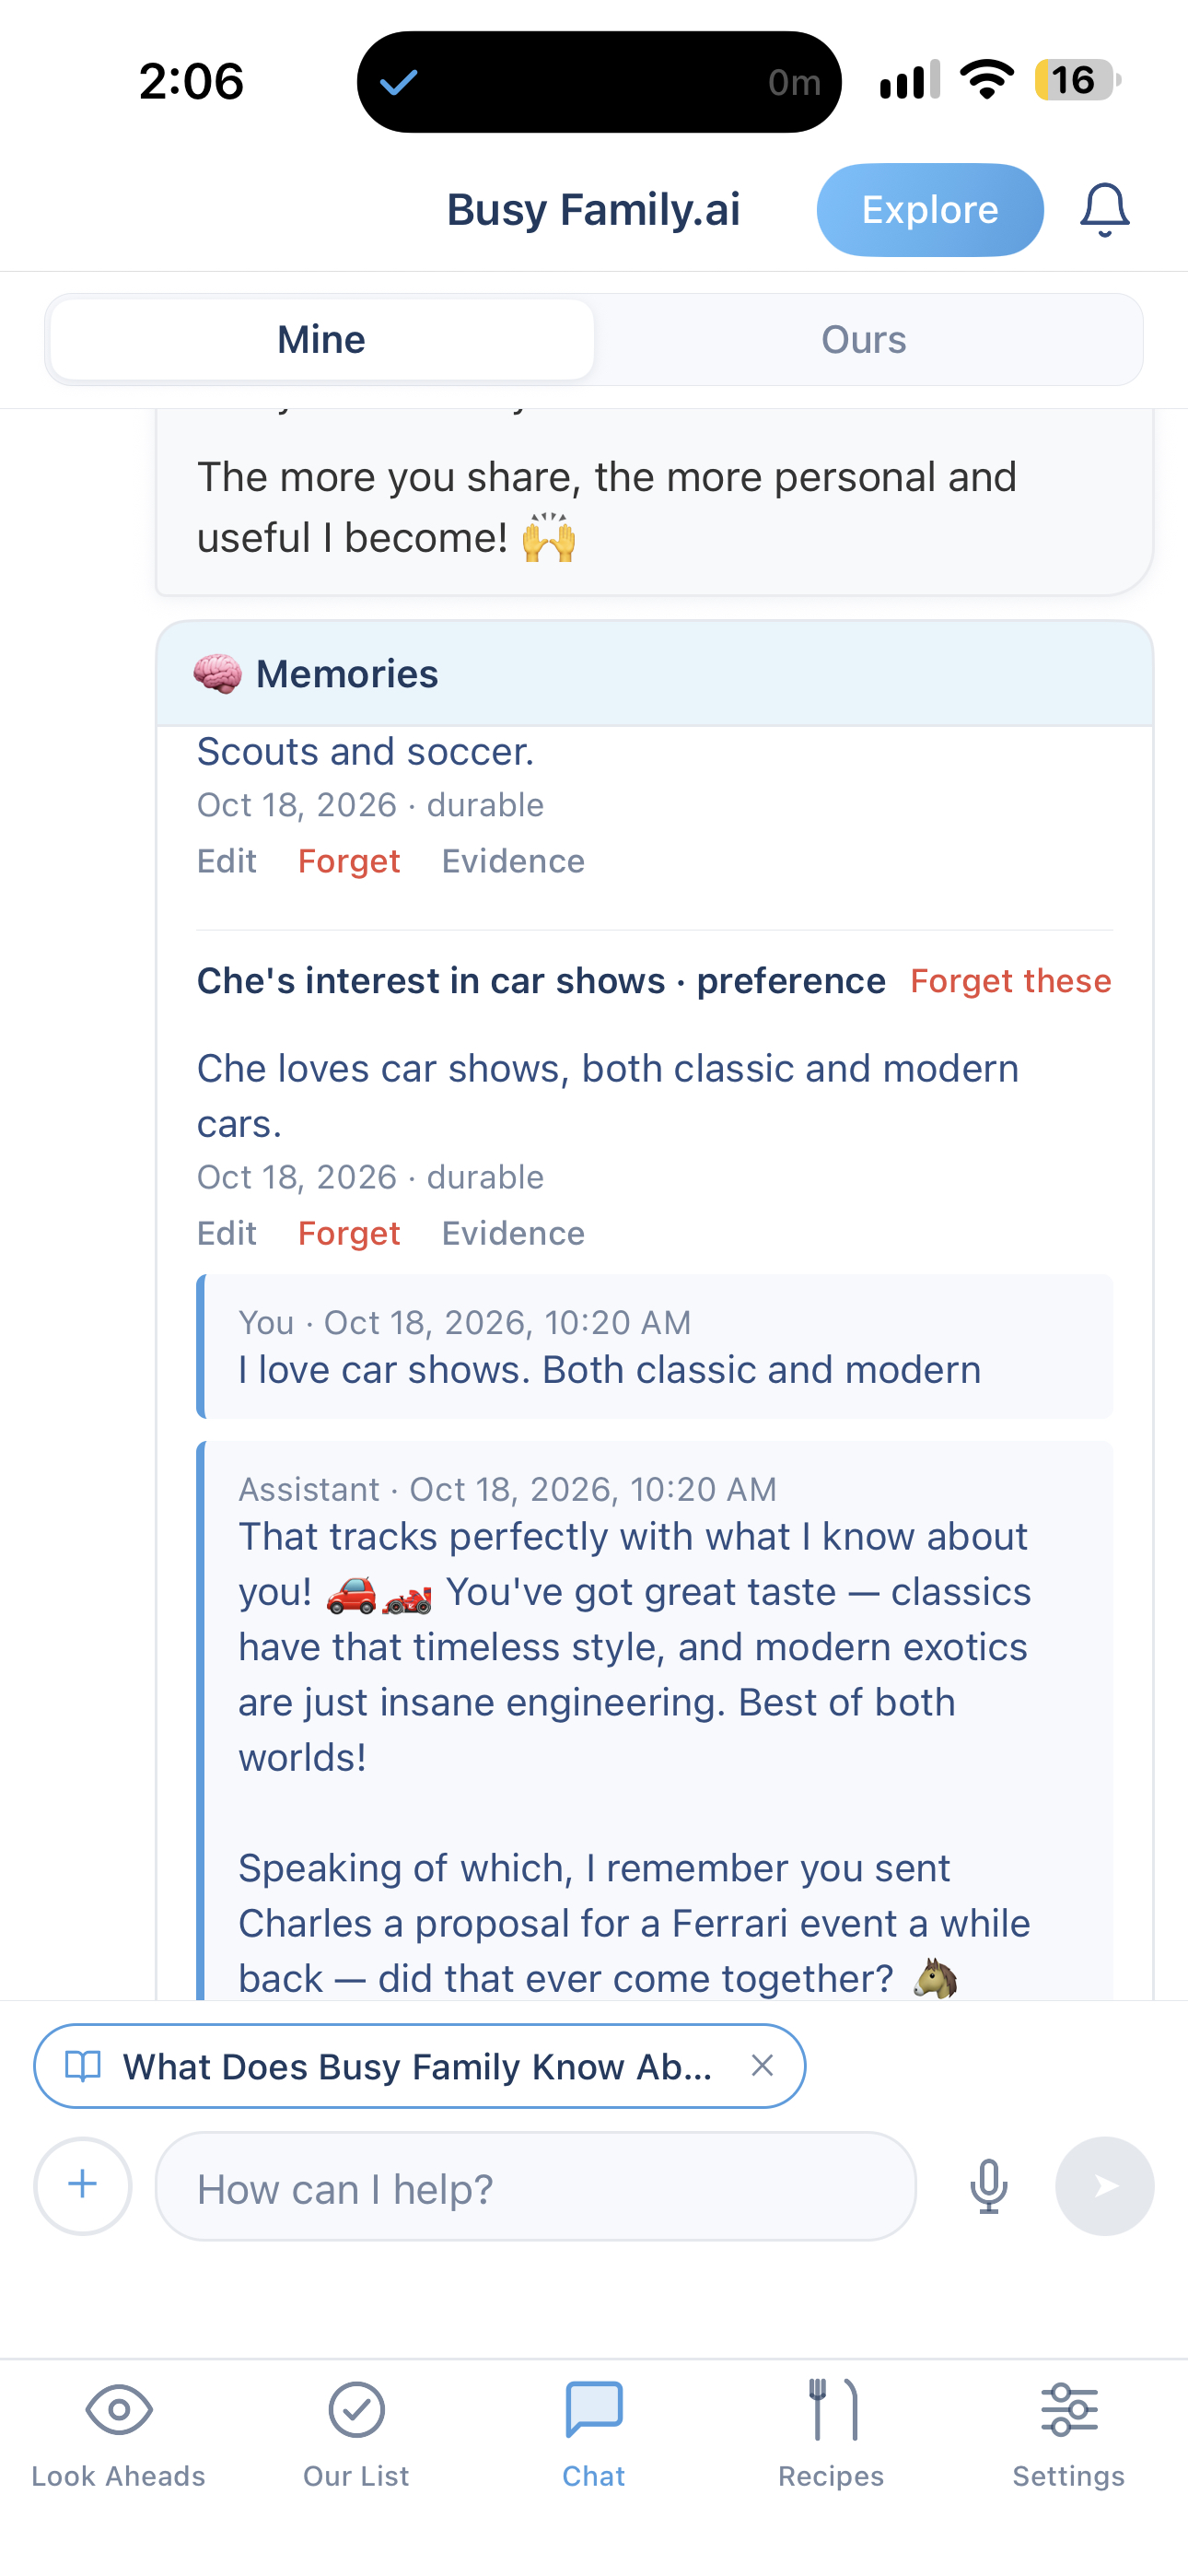
Task: Open Look Aheads eye icon
Action: point(118,2409)
